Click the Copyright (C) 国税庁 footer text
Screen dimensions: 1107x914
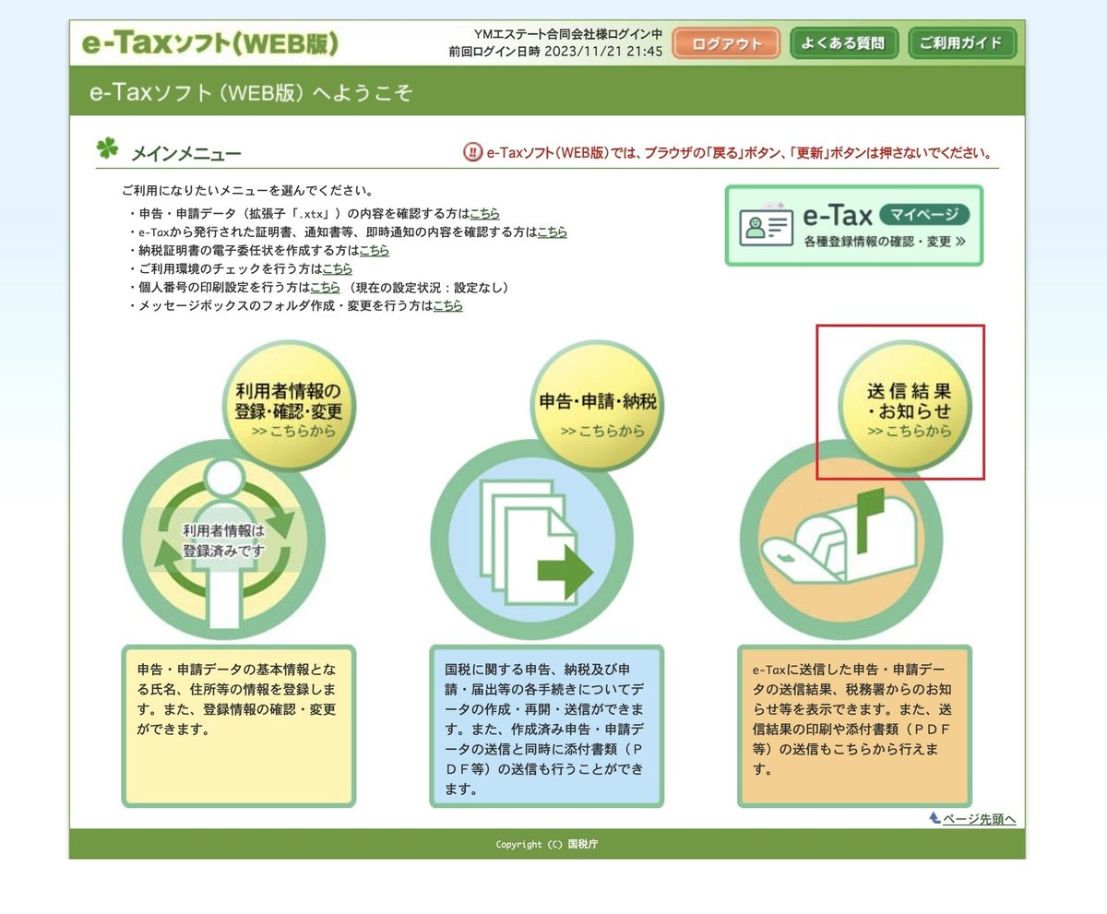[547, 844]
